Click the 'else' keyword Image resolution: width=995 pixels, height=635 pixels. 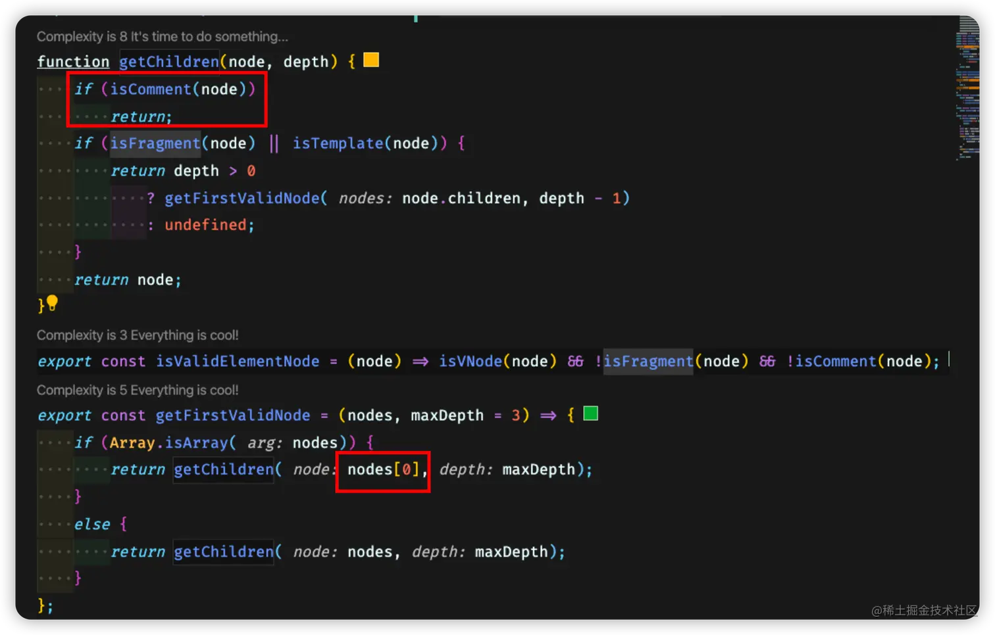92,524
